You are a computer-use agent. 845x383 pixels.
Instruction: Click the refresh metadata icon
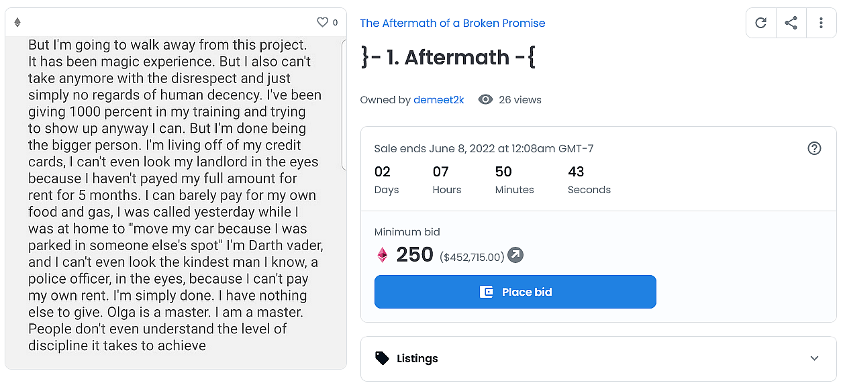point(760,23)
